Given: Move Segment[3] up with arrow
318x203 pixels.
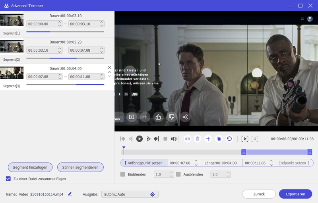Looking at the screenshot, I should 110,72.
